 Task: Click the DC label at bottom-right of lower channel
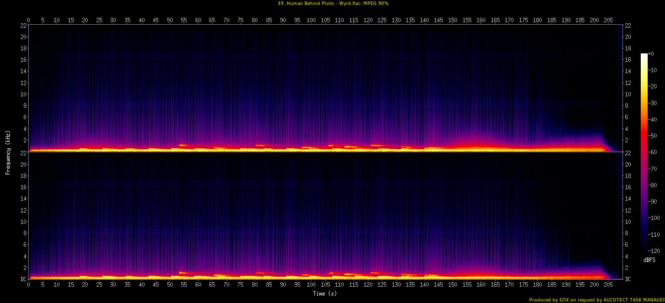[628, 279]
